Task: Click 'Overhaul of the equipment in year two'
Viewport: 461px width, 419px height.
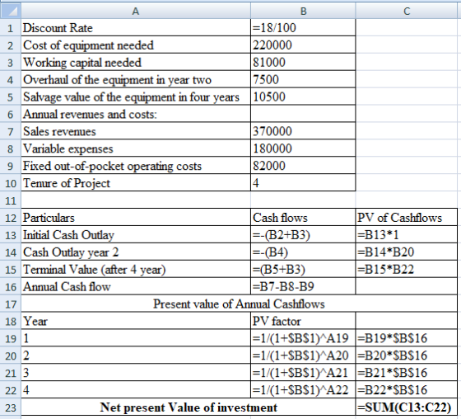Action: coord(136,79)
